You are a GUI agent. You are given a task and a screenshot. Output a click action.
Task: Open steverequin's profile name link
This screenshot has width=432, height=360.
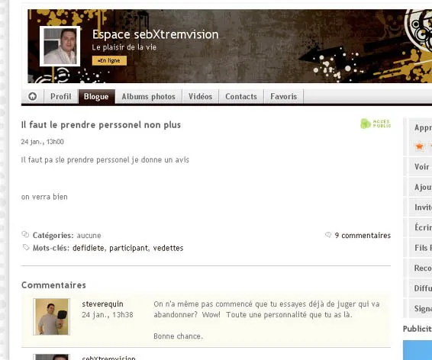pyautogui.click(x=102, y=304)
